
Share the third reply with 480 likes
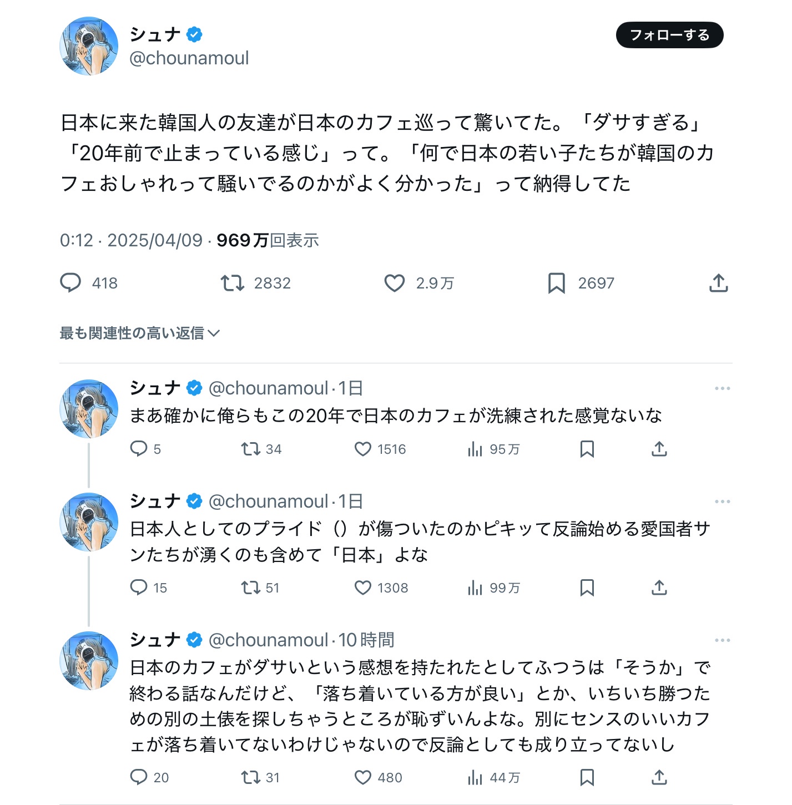(x=659, y=777)
